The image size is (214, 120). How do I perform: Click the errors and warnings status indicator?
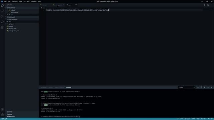tap(4, 119)
